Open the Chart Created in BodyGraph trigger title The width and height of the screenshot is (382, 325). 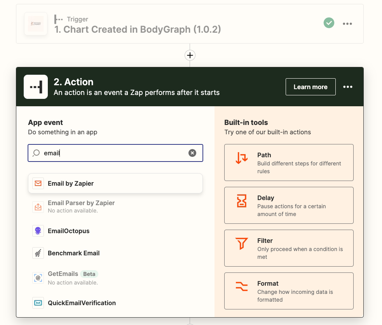click(x=138, y=29)
